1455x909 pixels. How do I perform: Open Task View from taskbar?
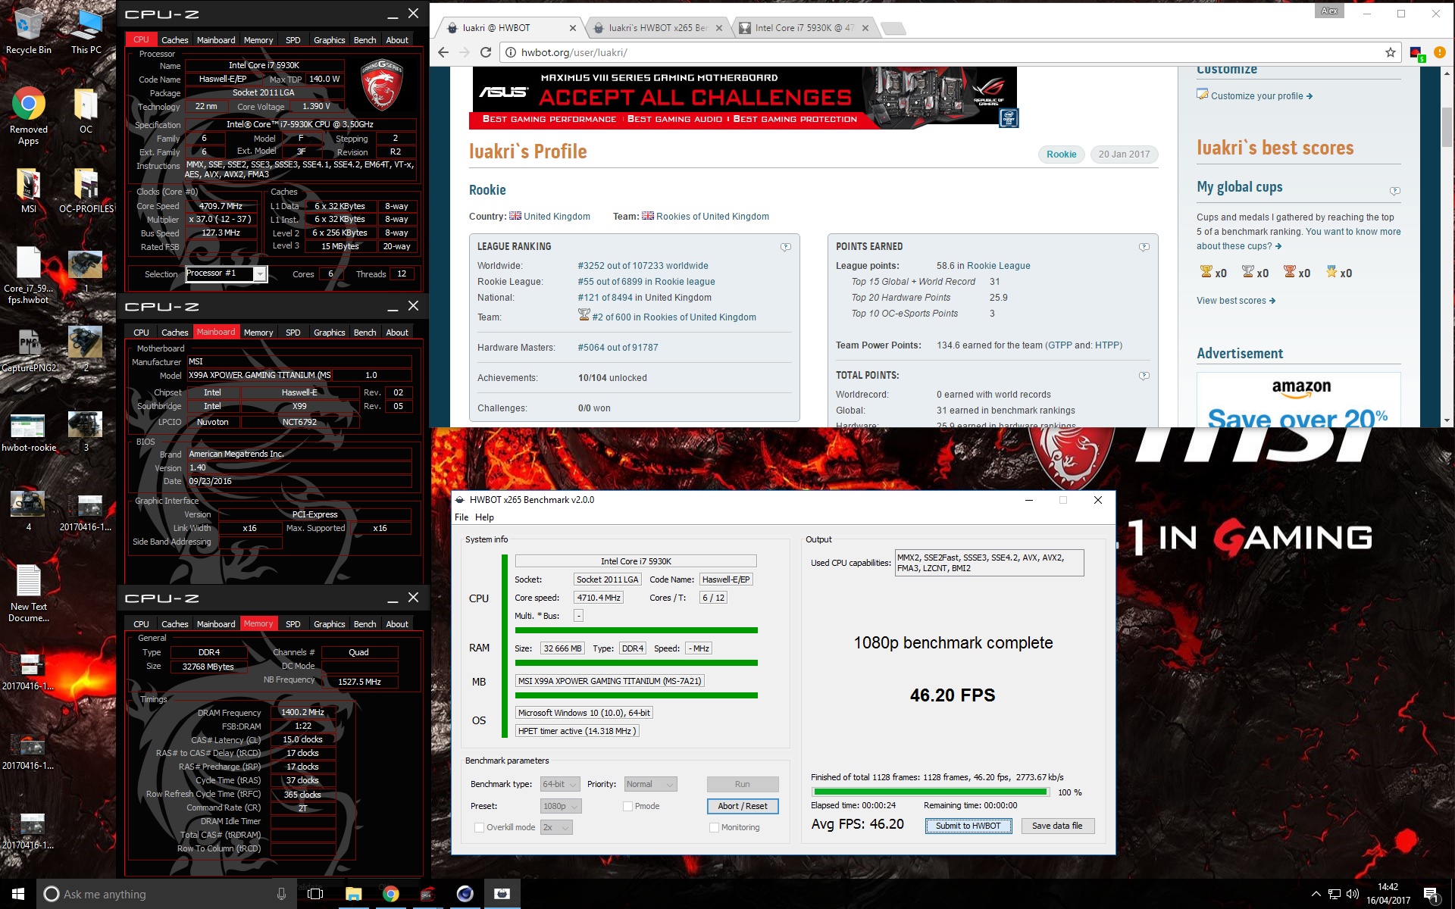click(x=315, y=894)
